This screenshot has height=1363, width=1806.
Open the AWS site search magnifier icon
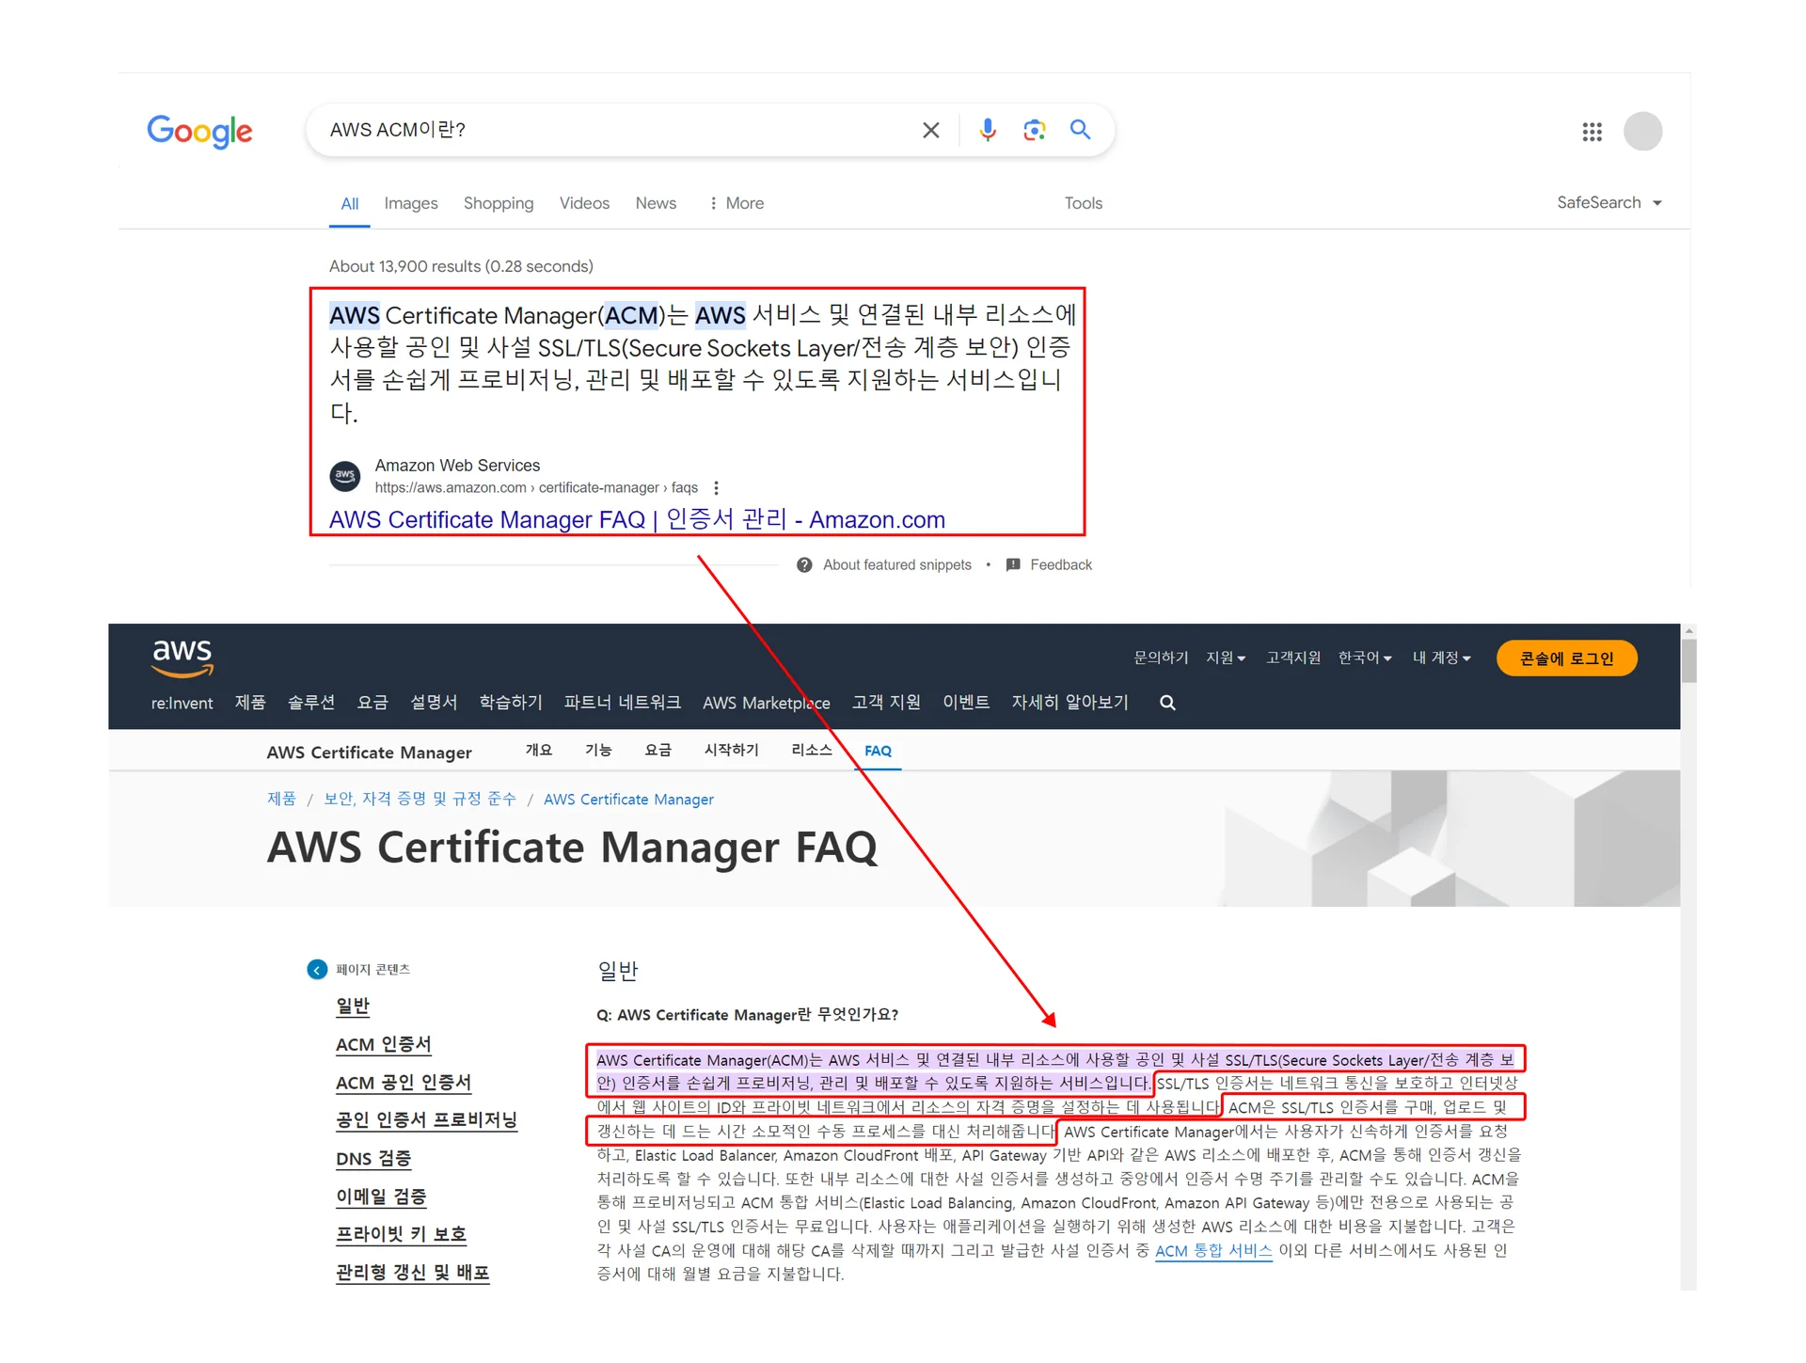[x=1167, y=703]
